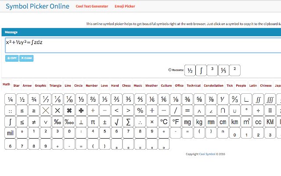Insert the seven eighths fraction symbol
Viewport: 281px width, 176px height.
211,99
